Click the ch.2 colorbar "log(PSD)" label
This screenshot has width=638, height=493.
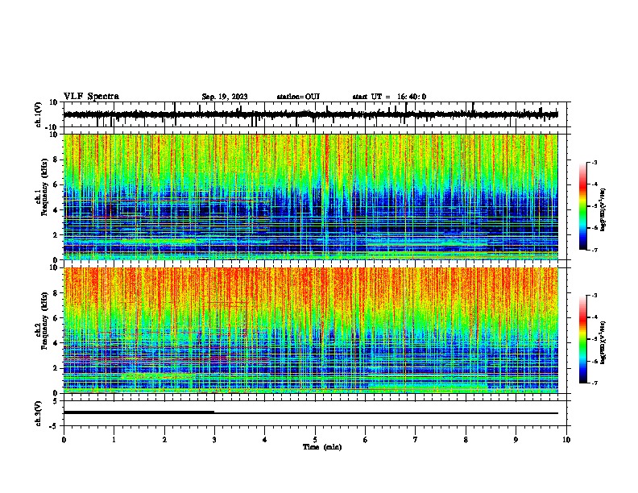click(603, 343)
